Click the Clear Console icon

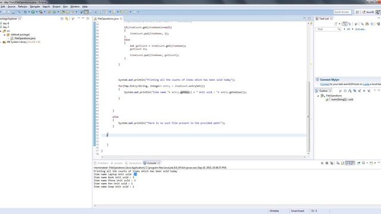click(338, 163)
